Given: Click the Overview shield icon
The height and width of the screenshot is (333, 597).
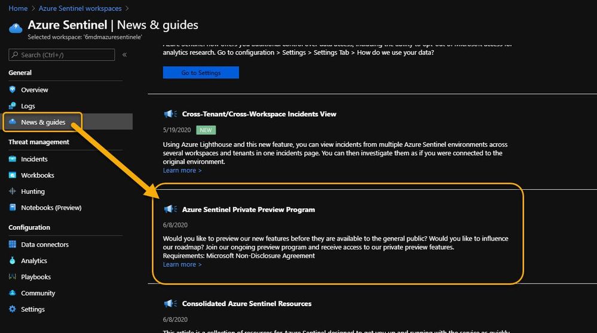Looking at the screenshot, I should (x=13, y=90).
